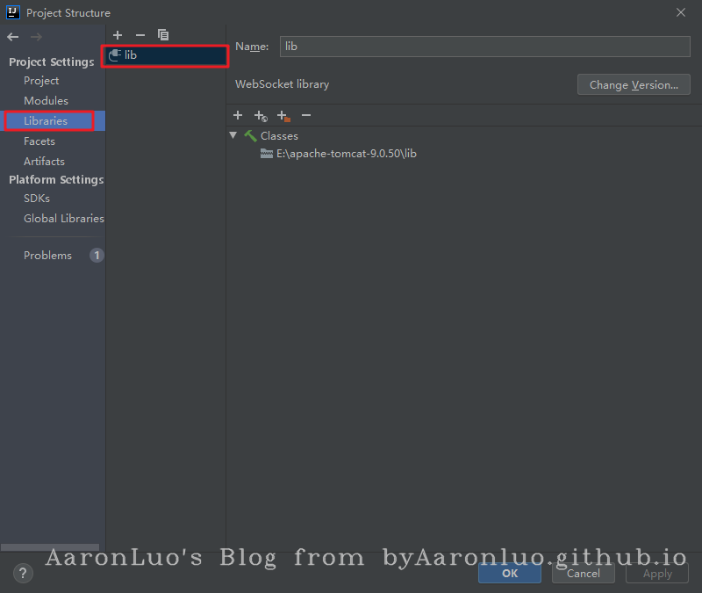Add classes root with plus icon
702x593 pixels.
pos(238,115)
